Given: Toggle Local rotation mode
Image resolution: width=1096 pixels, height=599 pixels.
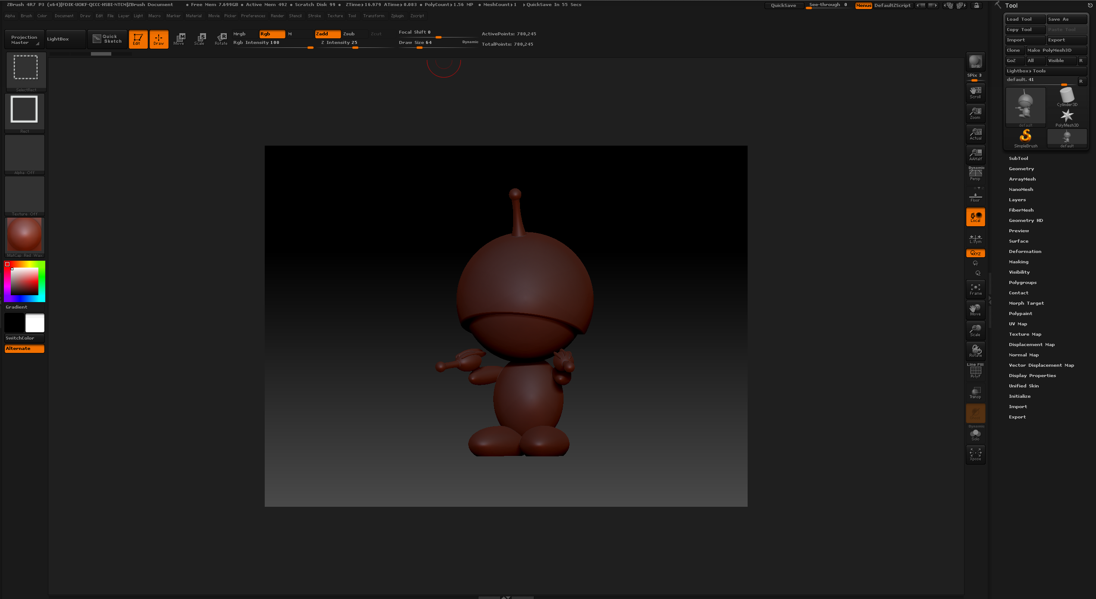Looking at the screenshot, I should pyautogui.click(x=975, y=217).
